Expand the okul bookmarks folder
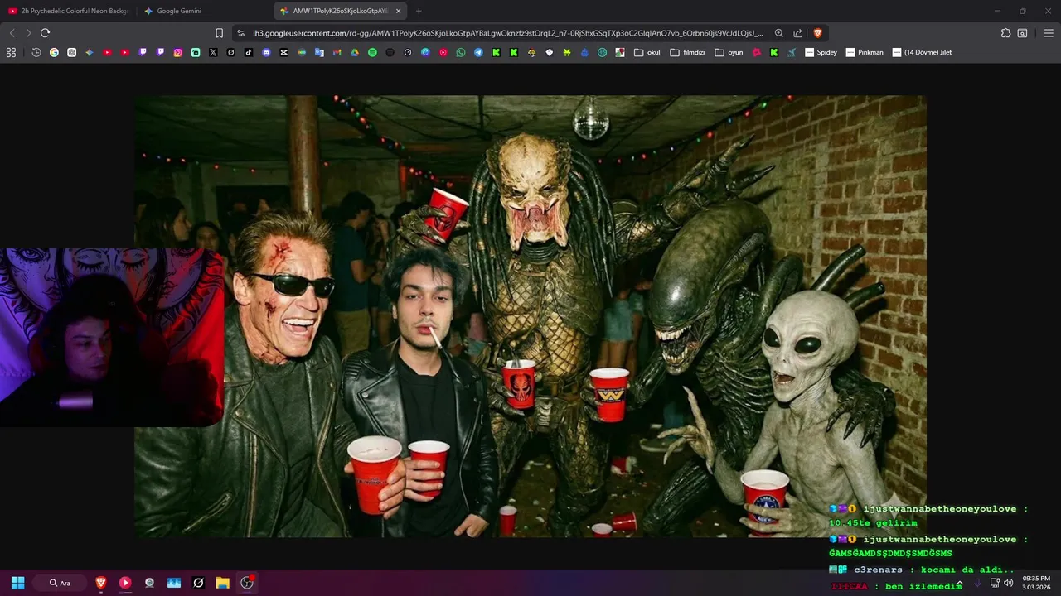 coord(647,52)
